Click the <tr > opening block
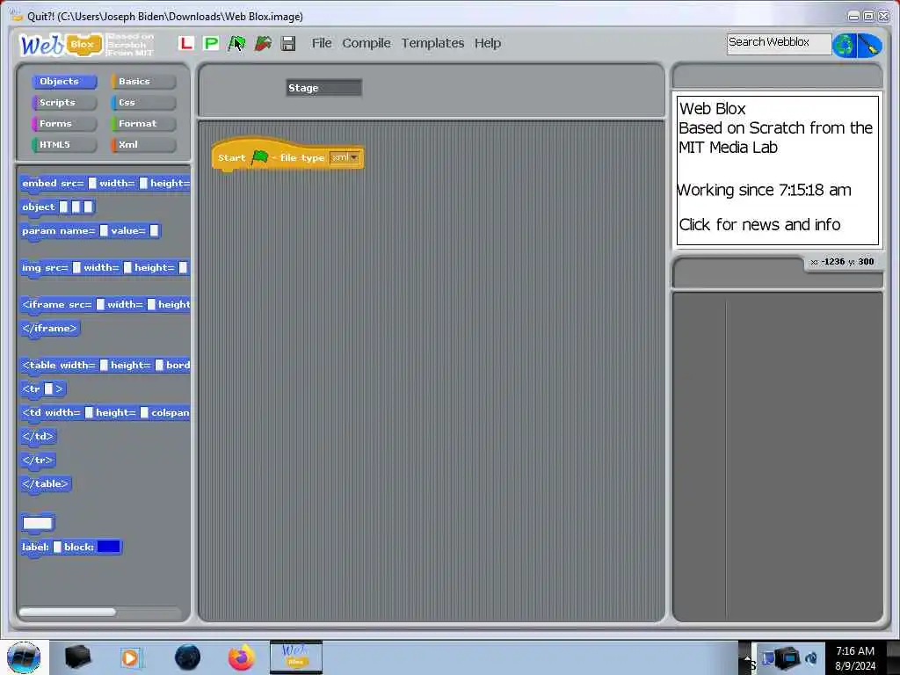Image resolution: width=900 pixels, height=675 pixels. (43, 389)
